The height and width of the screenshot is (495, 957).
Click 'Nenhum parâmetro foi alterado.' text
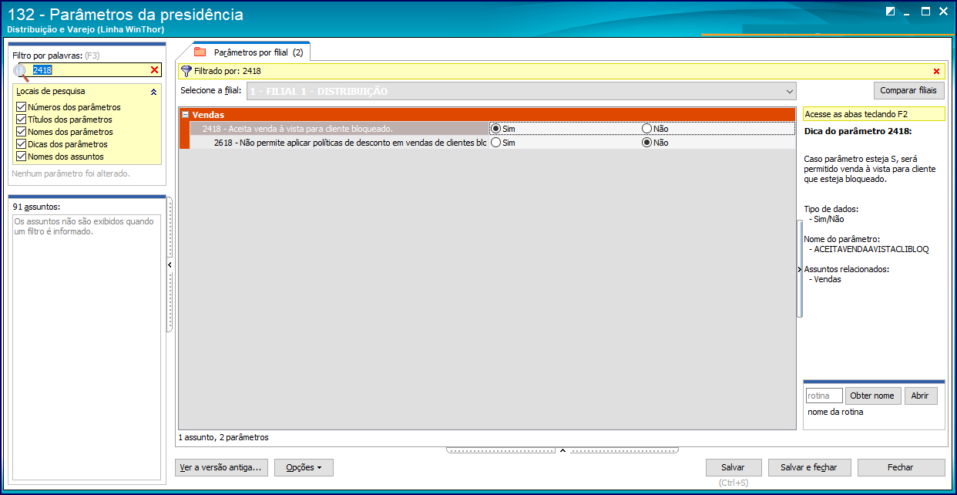(x=71, y=173)
